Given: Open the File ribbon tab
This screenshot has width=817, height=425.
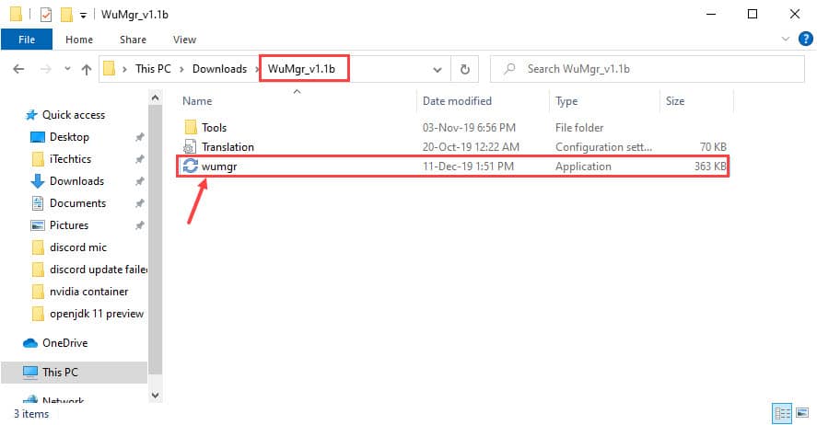Looking at the screenshot, I should (27, 40).
